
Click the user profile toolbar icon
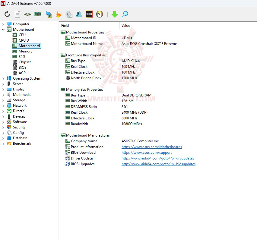79,14
